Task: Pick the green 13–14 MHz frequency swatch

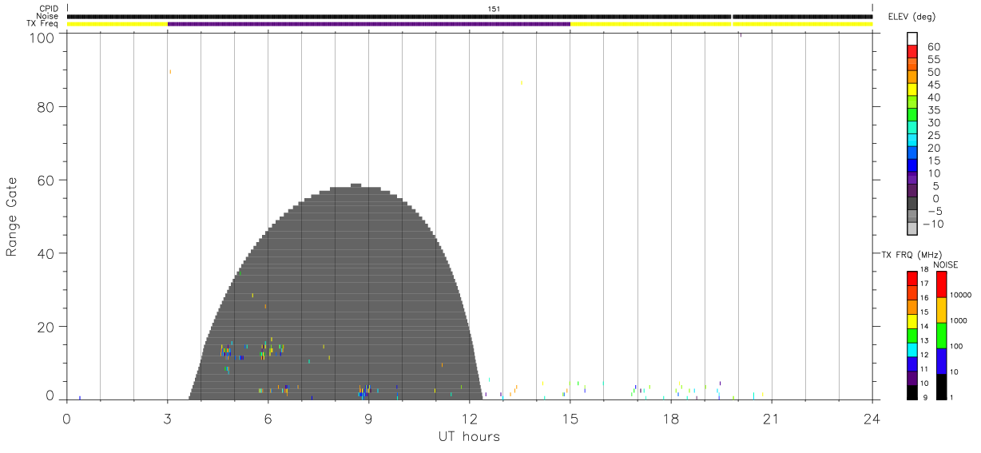Action: (x=912, y=336)
